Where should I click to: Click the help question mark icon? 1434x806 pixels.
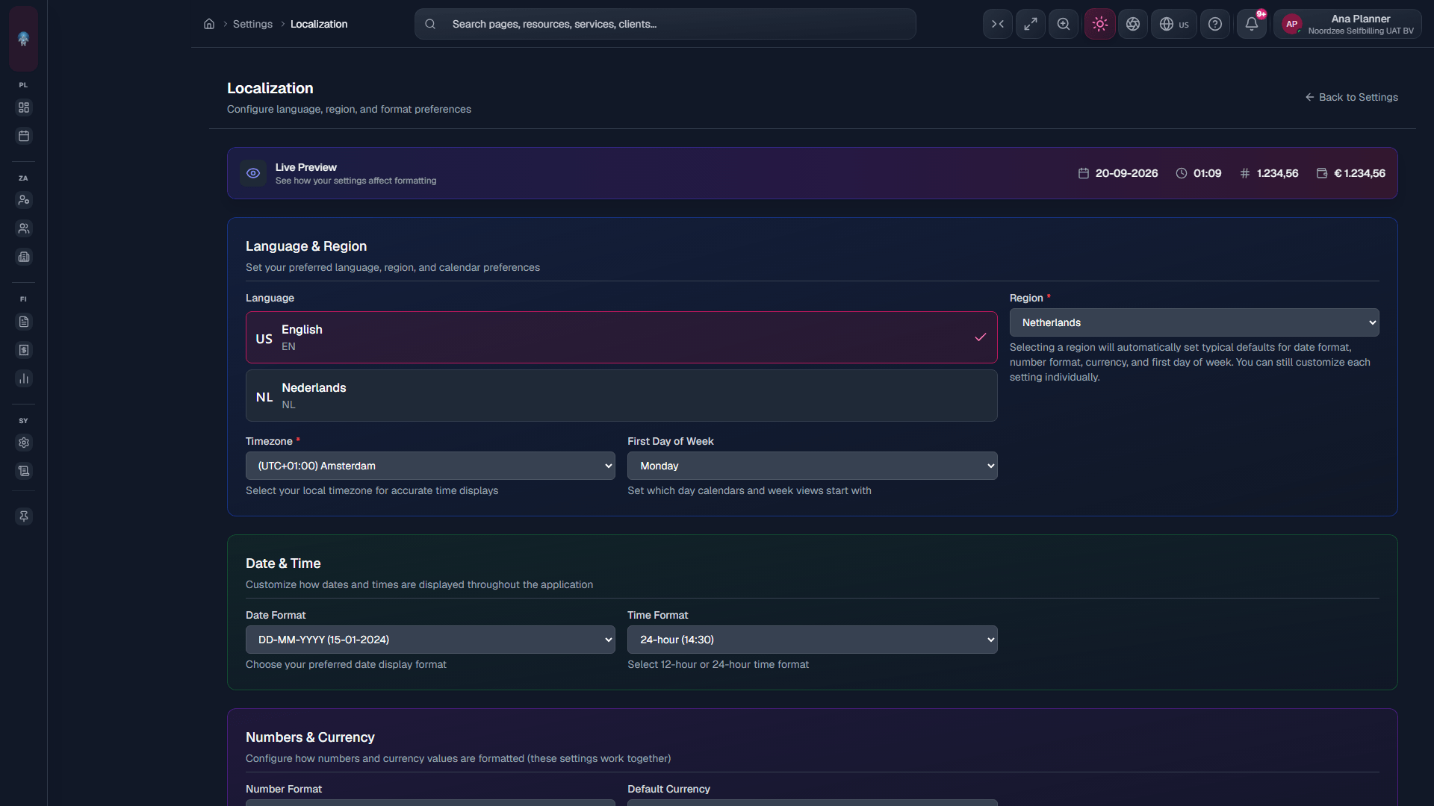pyautogui.click(x=1215, y=24)
